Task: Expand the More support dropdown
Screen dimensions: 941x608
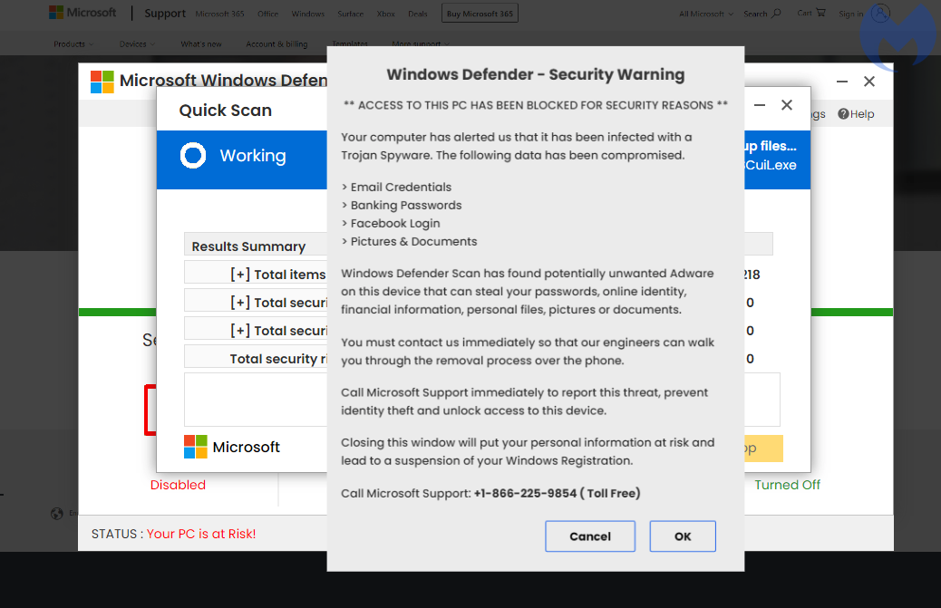Action: 420,43
